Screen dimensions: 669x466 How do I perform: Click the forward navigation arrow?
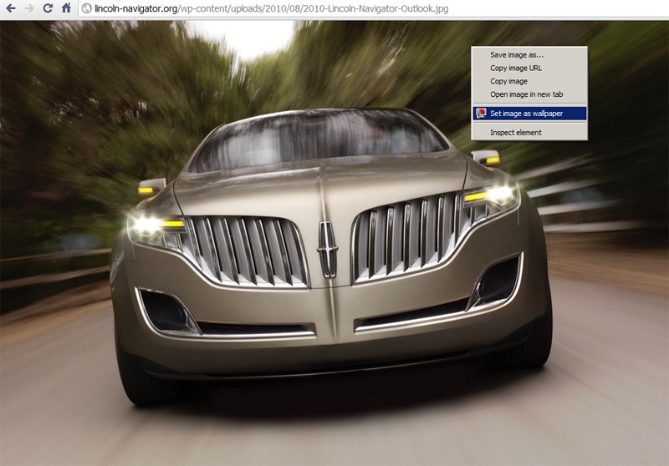point(29,8)
